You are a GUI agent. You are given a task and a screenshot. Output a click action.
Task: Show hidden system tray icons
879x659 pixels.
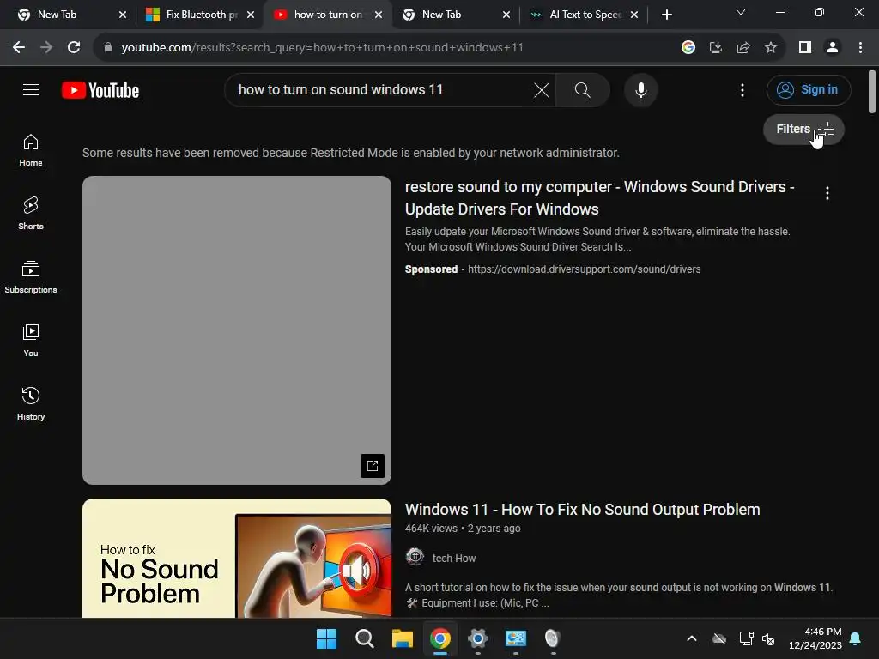[692, 638]
